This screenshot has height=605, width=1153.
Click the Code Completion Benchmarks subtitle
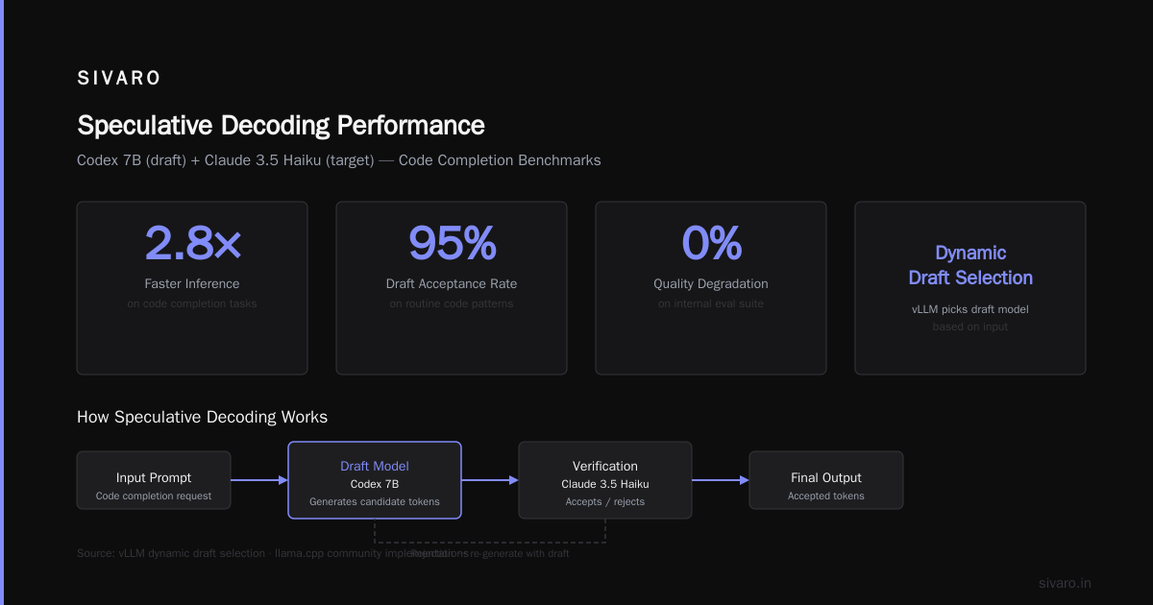[500, 160]
